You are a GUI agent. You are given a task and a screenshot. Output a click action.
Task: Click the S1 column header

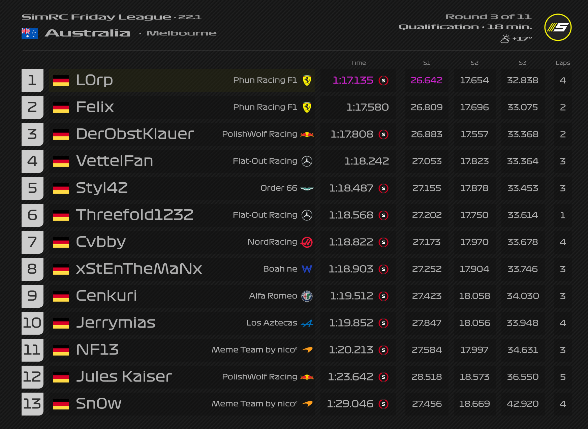[x=427, y=63]
